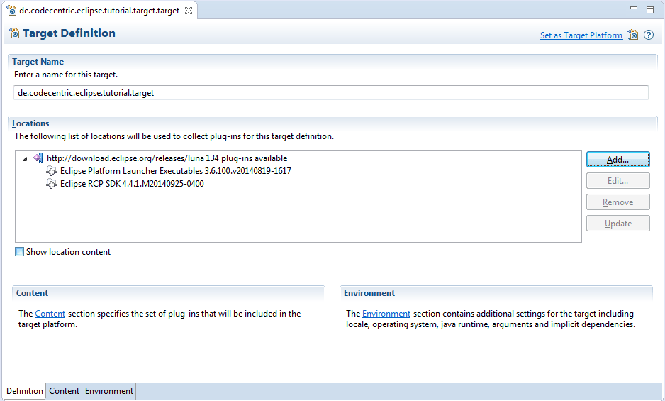Click the export target definition icon

pyautogui.click(x=633, y=35)
